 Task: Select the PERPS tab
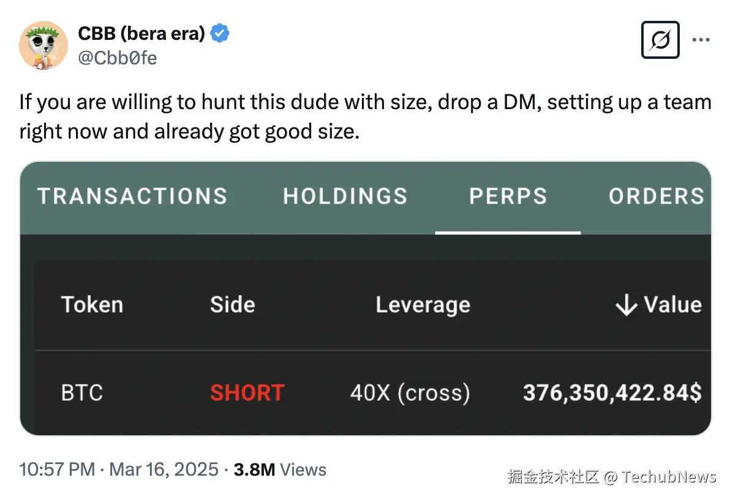point(508,196)
